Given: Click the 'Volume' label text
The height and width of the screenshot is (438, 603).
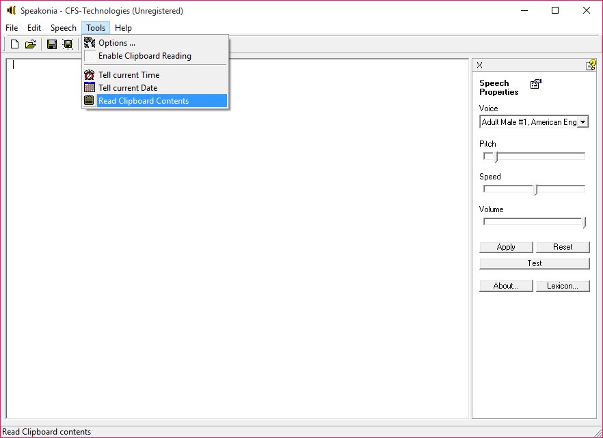Looking at the screenshot, I should click(x=491, y=209).
